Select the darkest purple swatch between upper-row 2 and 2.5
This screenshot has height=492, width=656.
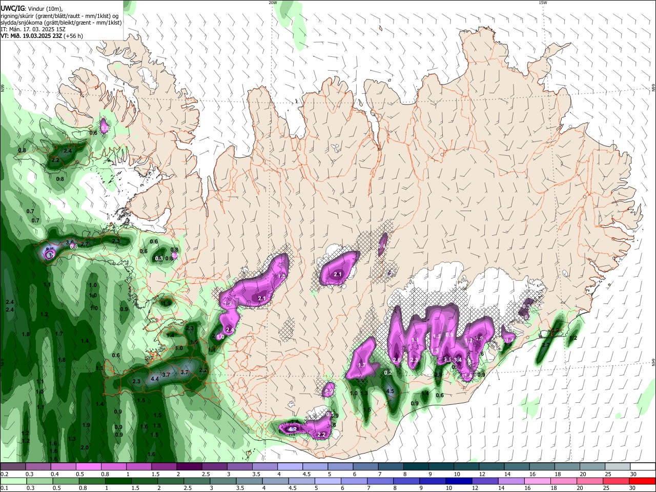tap(189, 467)
